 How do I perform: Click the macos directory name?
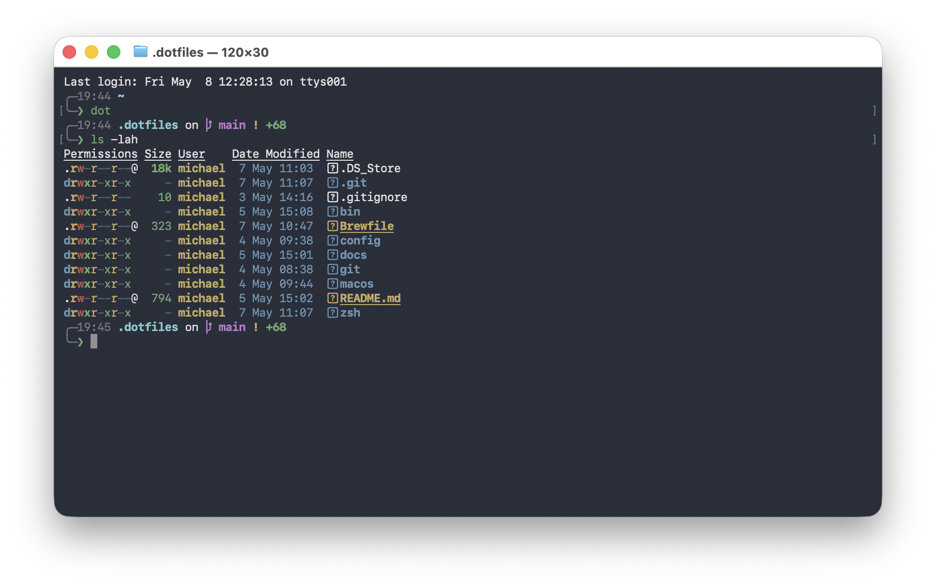coord(357,284)
